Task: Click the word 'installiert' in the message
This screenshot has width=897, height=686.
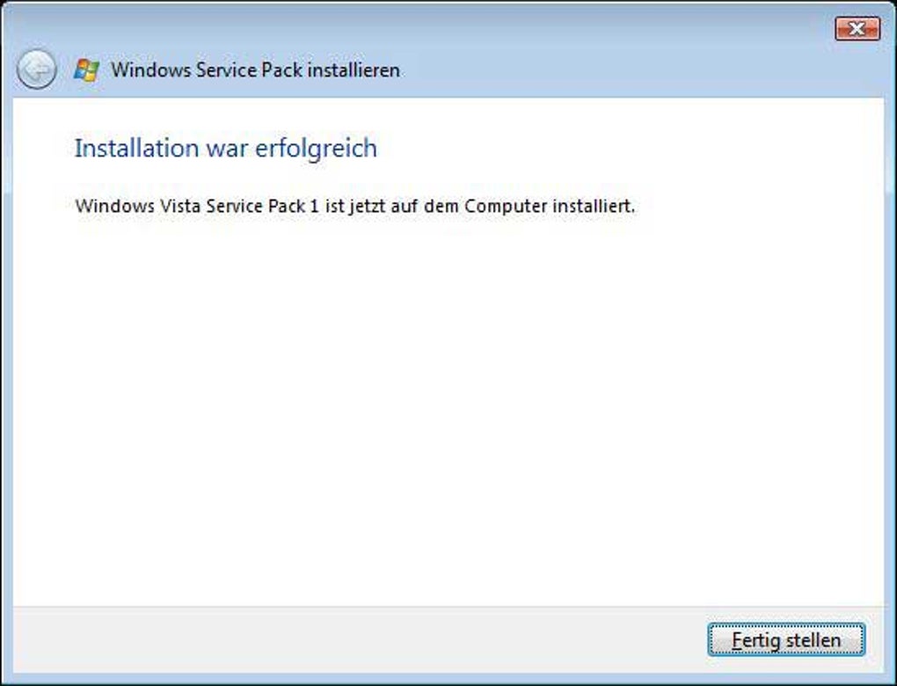Action: click(594, 208)
